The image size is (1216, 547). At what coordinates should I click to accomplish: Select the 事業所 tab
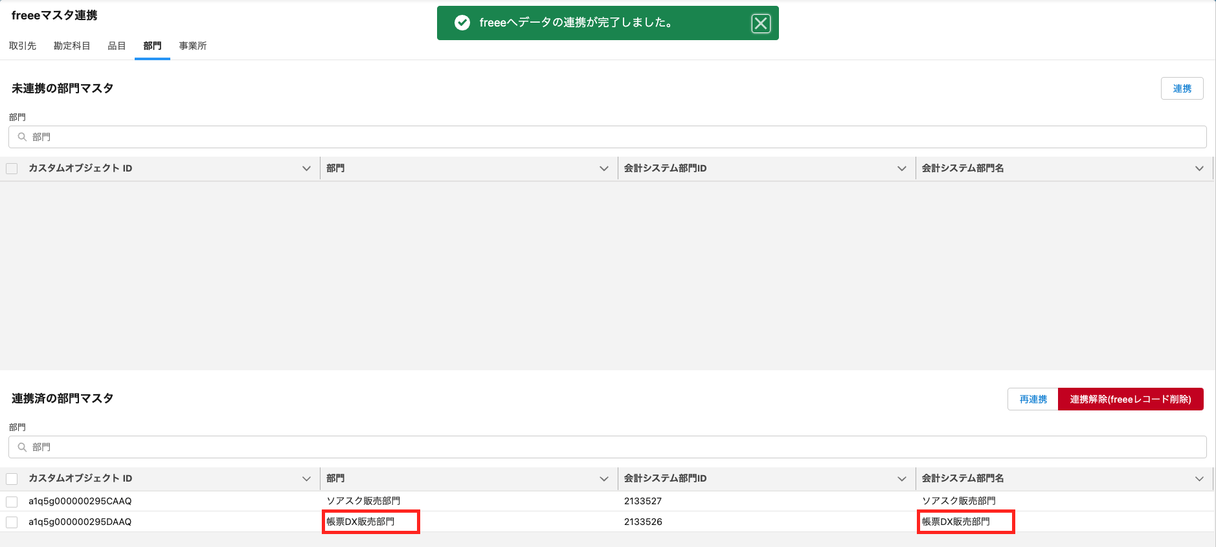pos(193,46)
